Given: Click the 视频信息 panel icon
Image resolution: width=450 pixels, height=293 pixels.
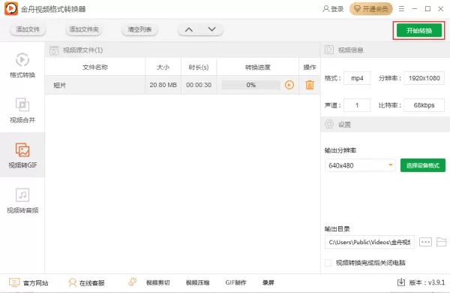Looking at the screenshot, I should tap(329, 50).
